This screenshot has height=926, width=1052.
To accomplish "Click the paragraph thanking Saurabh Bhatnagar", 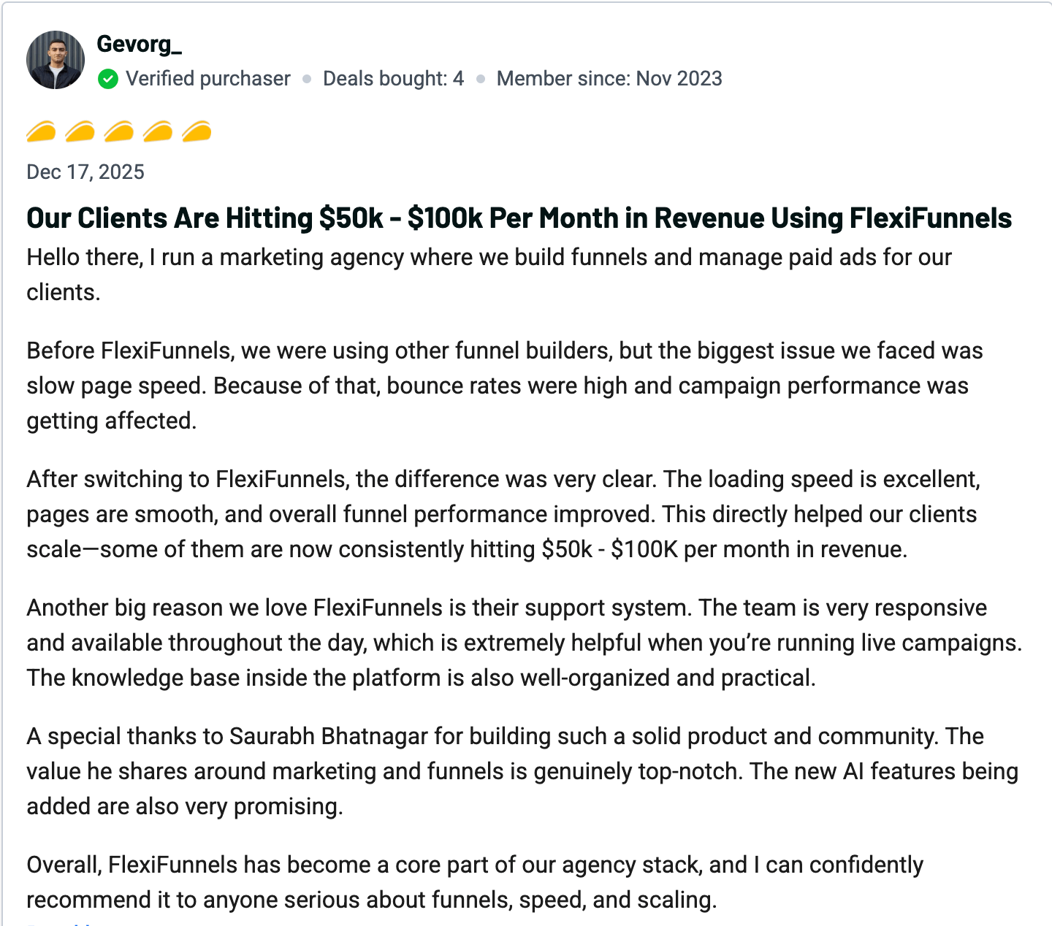I will pos(522,771).
